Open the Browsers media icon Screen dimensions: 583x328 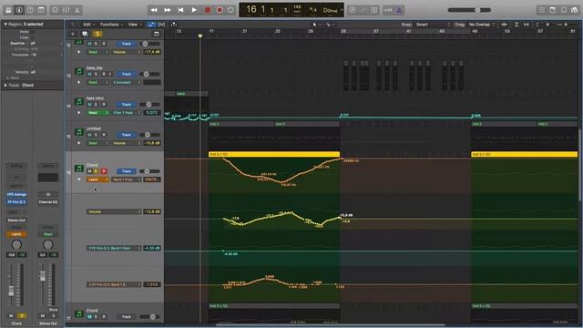pos(575,10)
